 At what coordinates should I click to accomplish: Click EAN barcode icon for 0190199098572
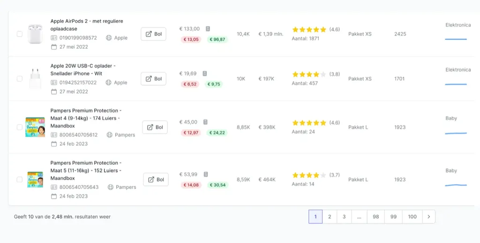tap(54, 38)
